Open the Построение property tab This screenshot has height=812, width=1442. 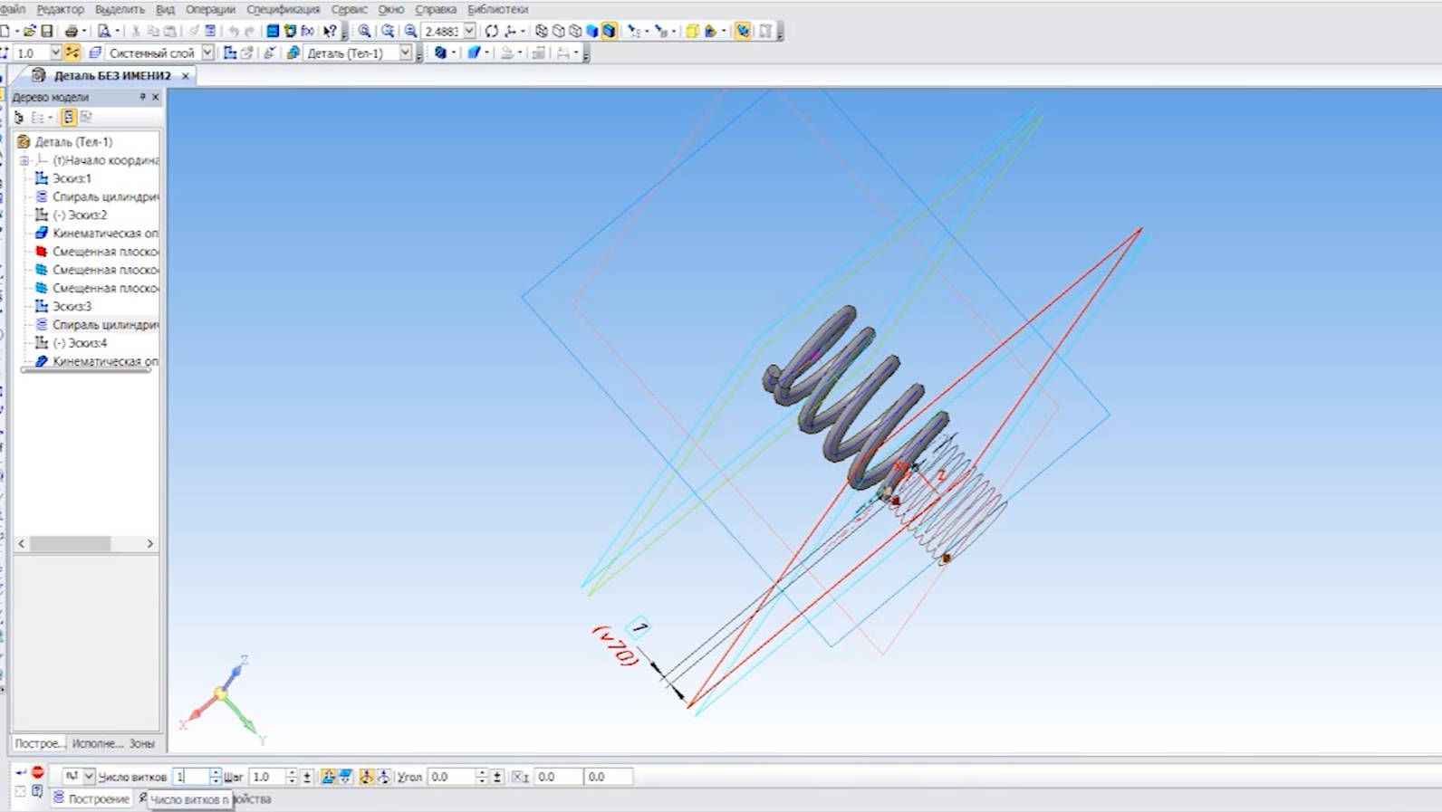(91, 799)
